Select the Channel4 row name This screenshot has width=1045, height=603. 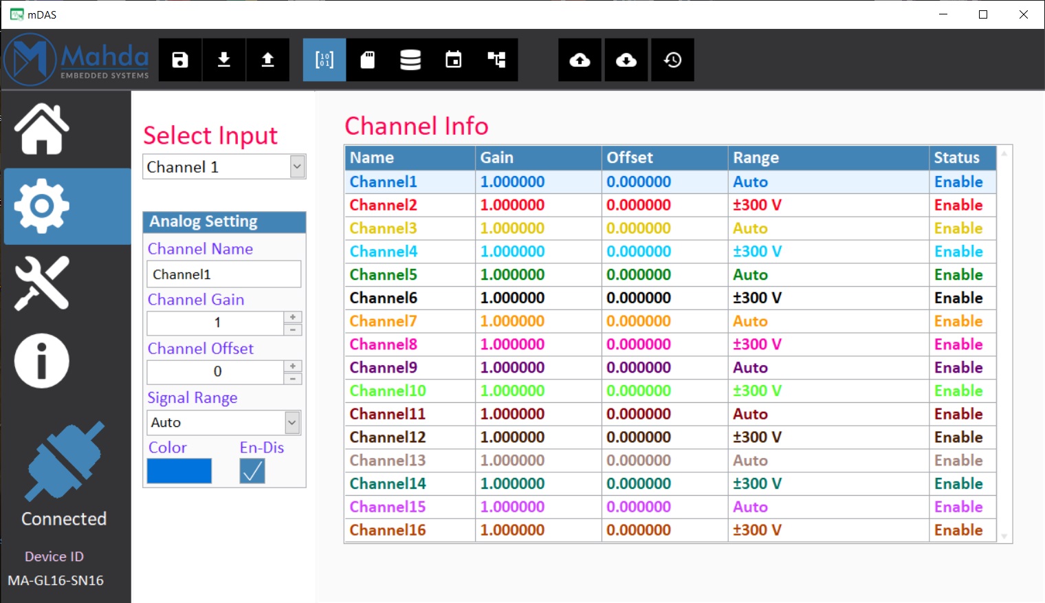click(x=383, y=252)
